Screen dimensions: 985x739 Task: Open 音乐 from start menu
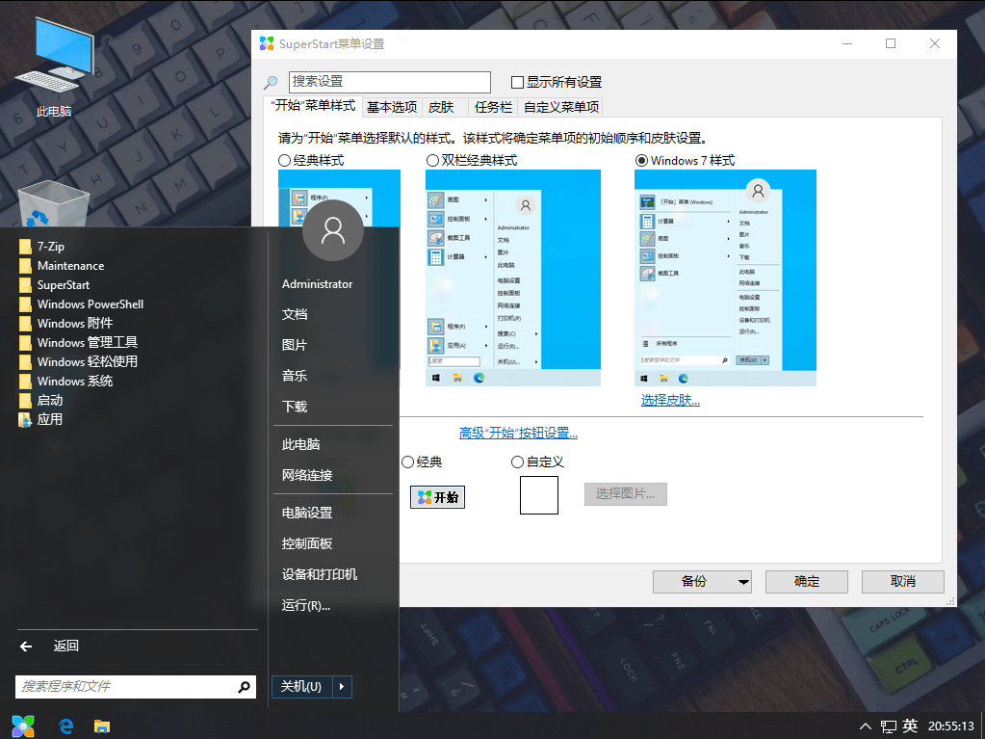coord(295,376)
